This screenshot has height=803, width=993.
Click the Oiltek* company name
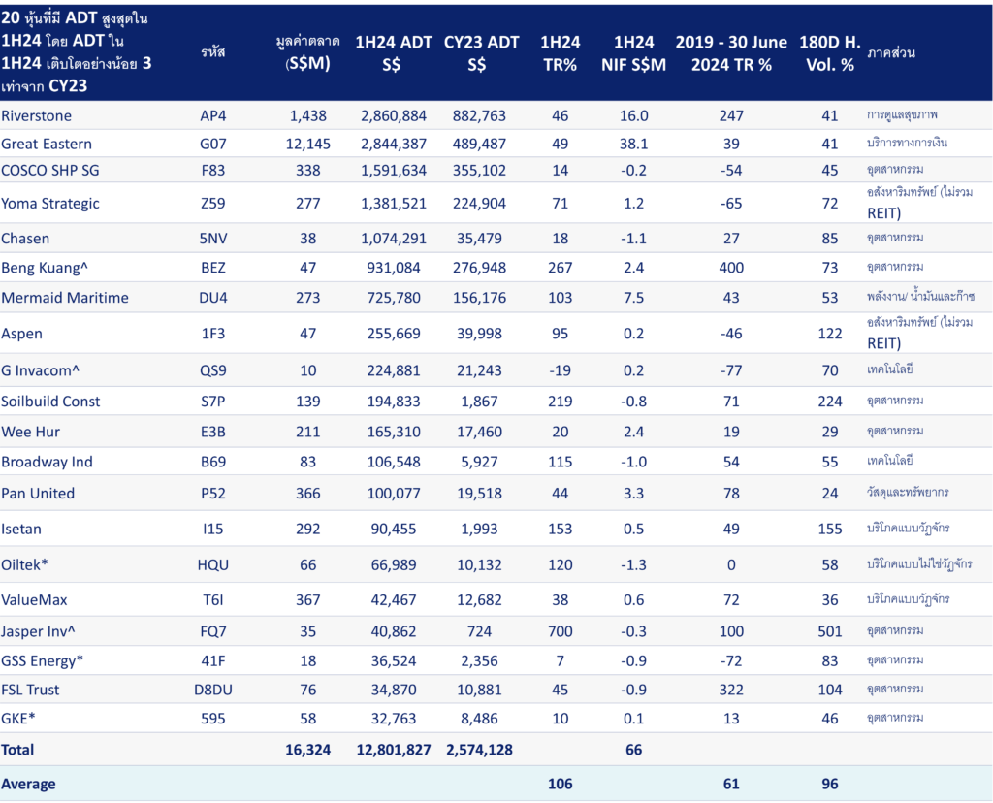(x=24, y=564)
